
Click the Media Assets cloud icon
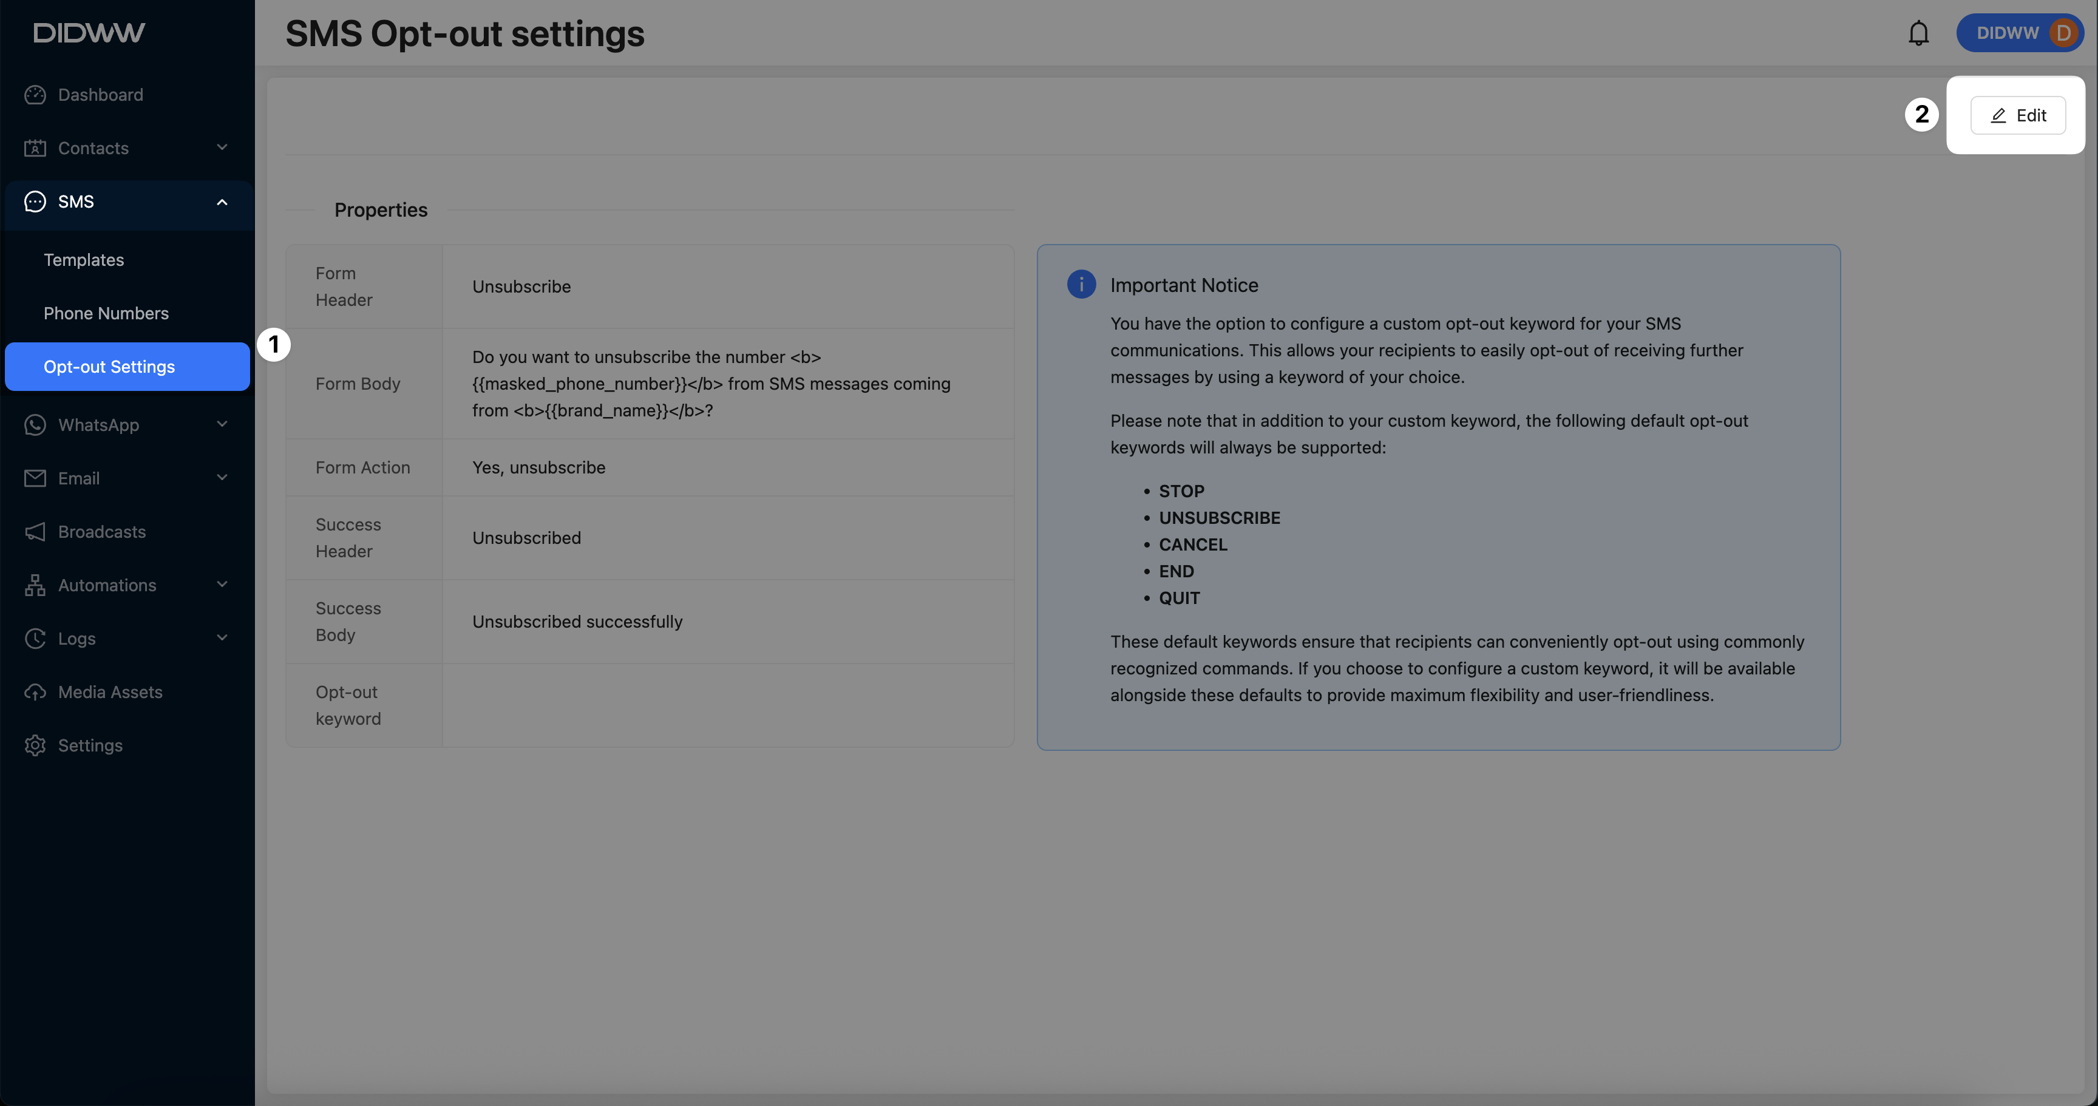click(x=35, y=692)
